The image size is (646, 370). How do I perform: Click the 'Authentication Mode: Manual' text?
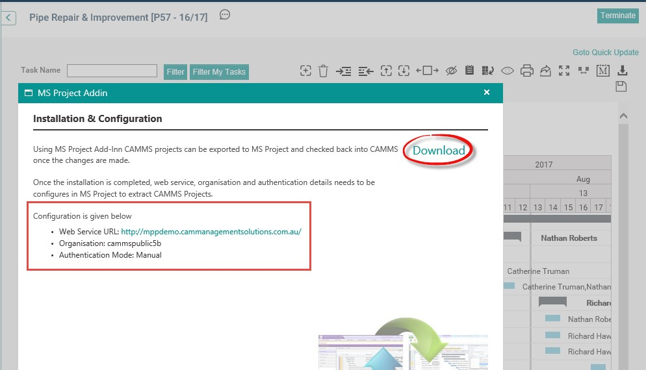click(110, 255)
